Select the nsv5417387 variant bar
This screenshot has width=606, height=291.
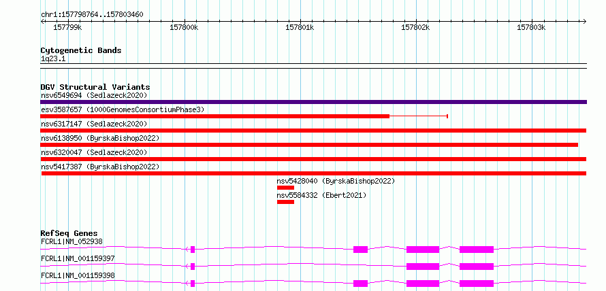click(x=314, y=173)
